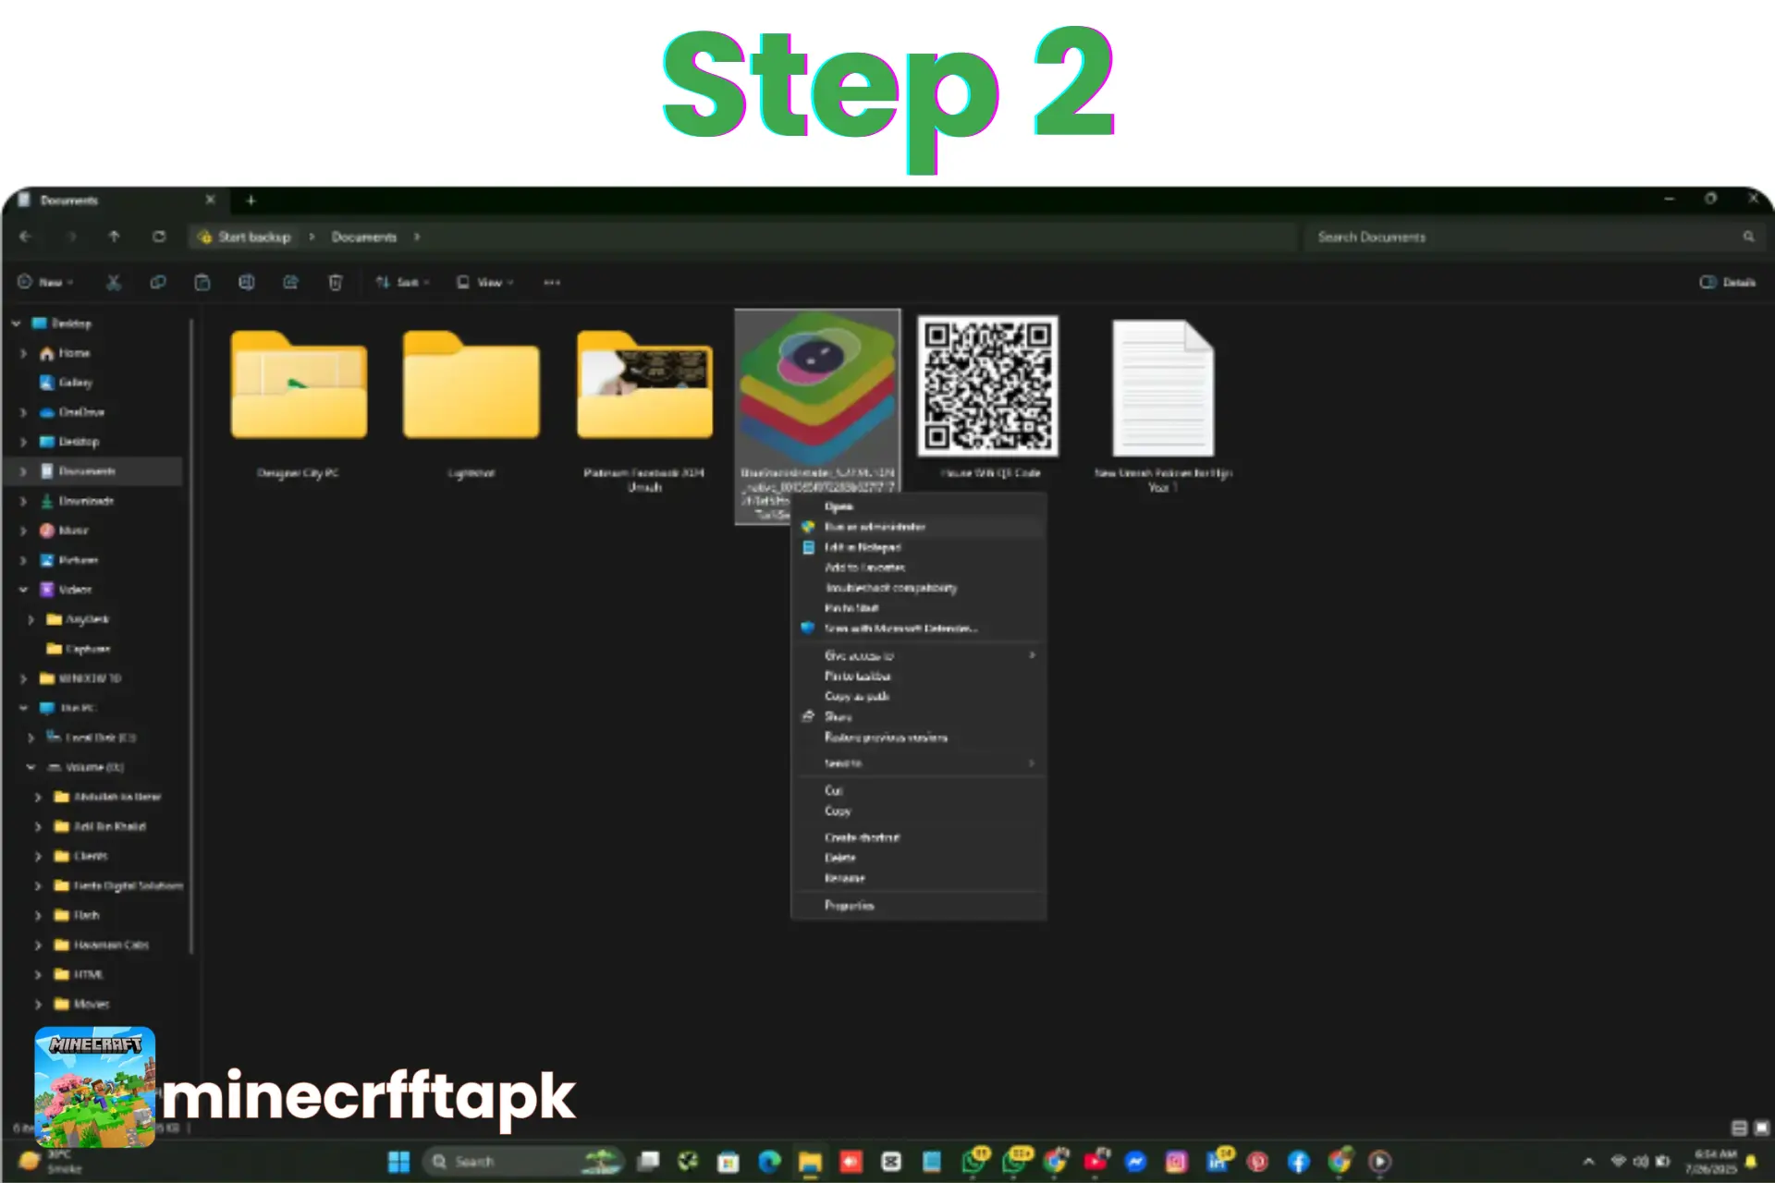This screenshot has height=1183, width=1775.
Task: Open Messenger from the taskbar
Action: coord(1135,1162)
